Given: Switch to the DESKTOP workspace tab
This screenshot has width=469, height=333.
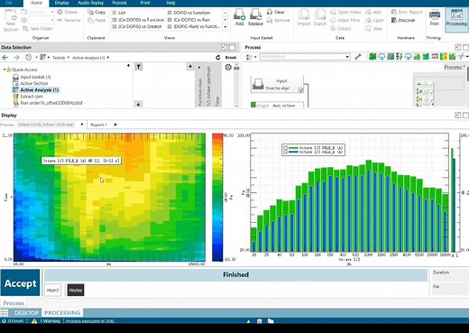Looking at the screenshot, I should 26,312.
